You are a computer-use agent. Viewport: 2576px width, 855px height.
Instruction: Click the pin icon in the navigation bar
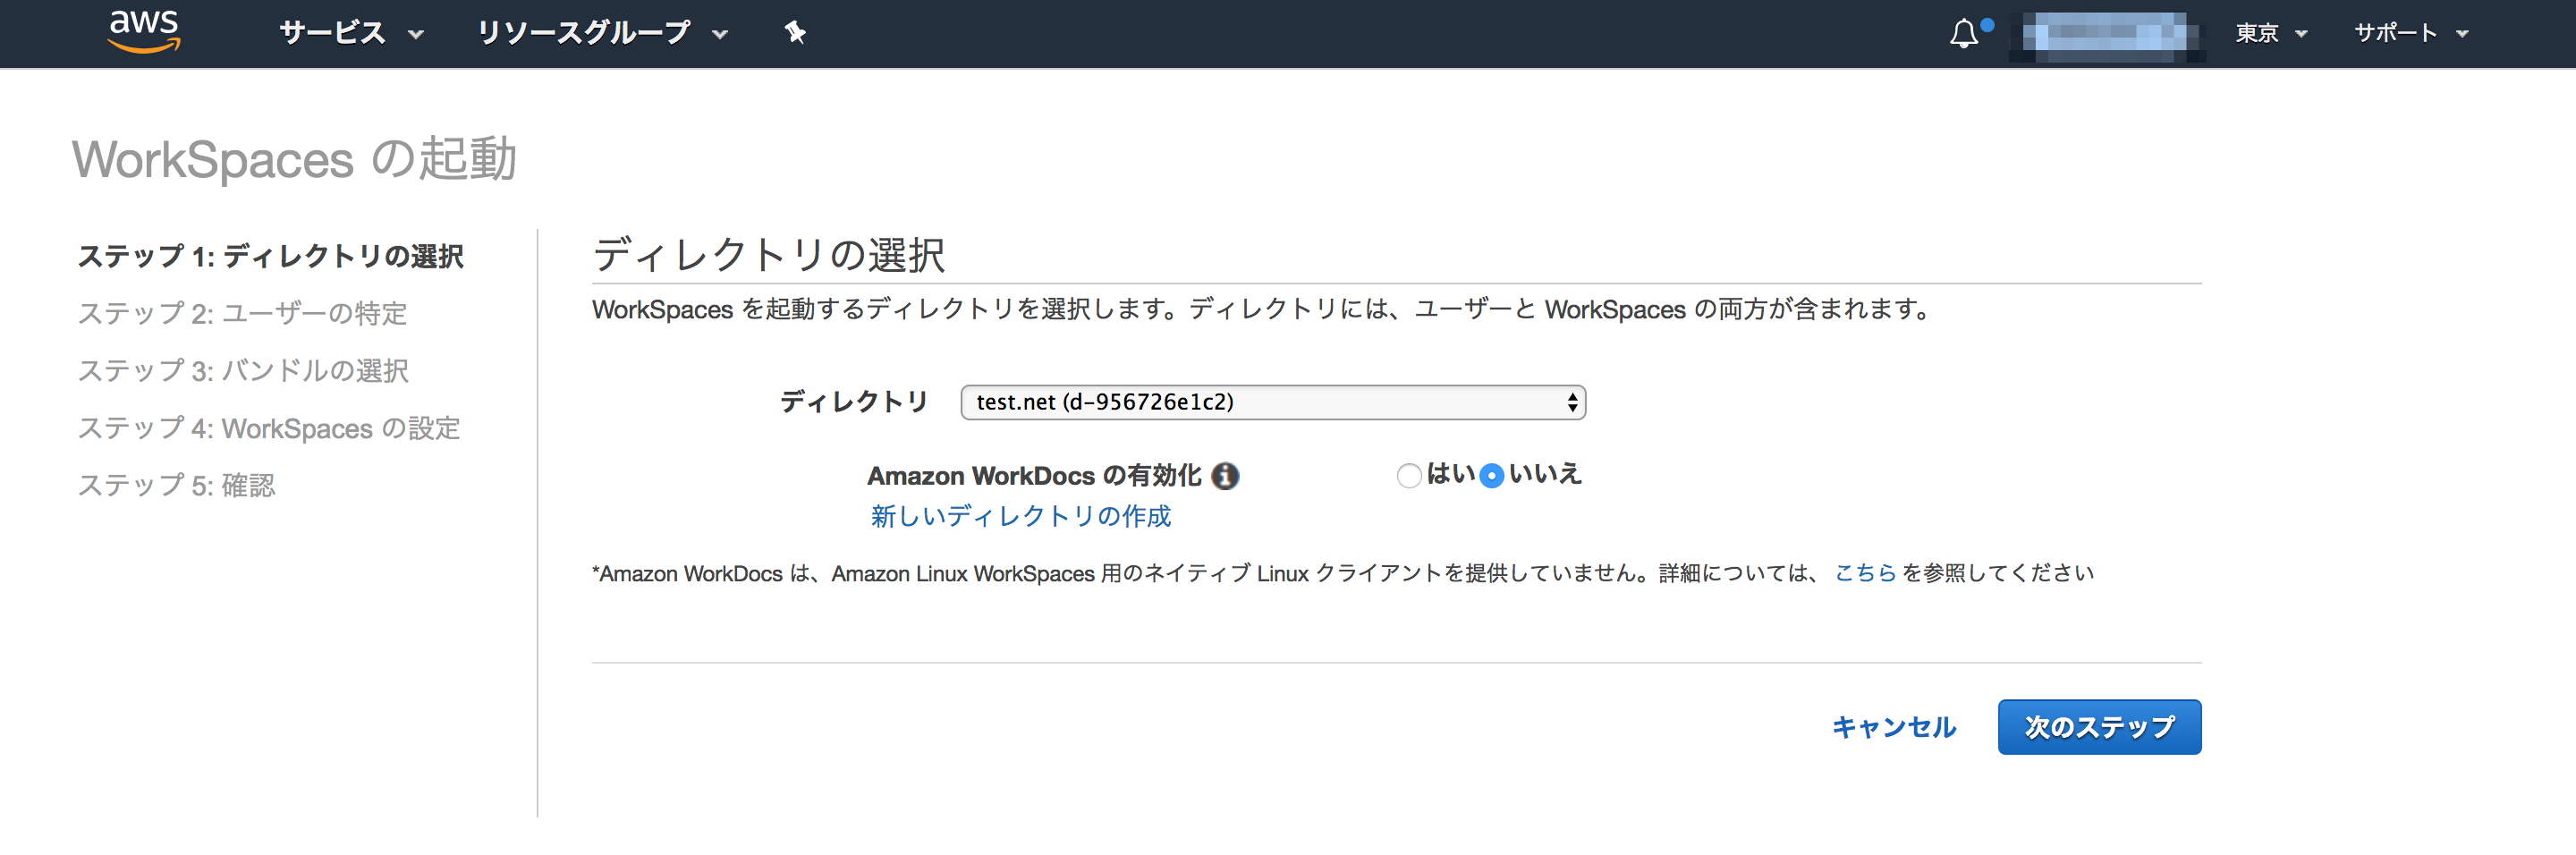pos(795,33)
